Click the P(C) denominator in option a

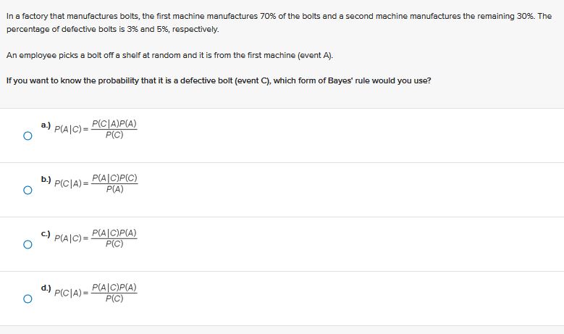click(114, 135)
